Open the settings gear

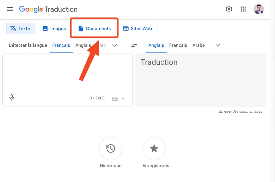pos(229,9)
